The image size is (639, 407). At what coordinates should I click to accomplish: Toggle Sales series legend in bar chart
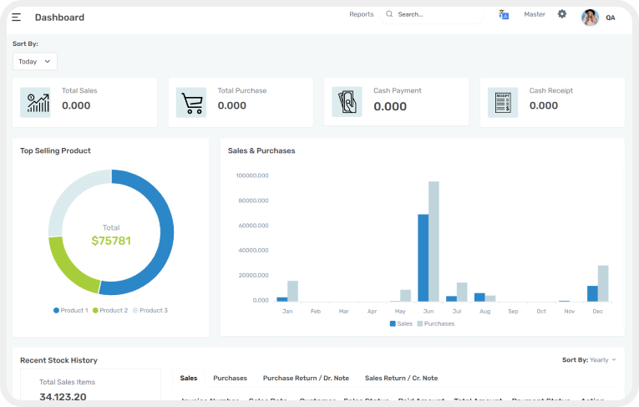coord(401,323)
